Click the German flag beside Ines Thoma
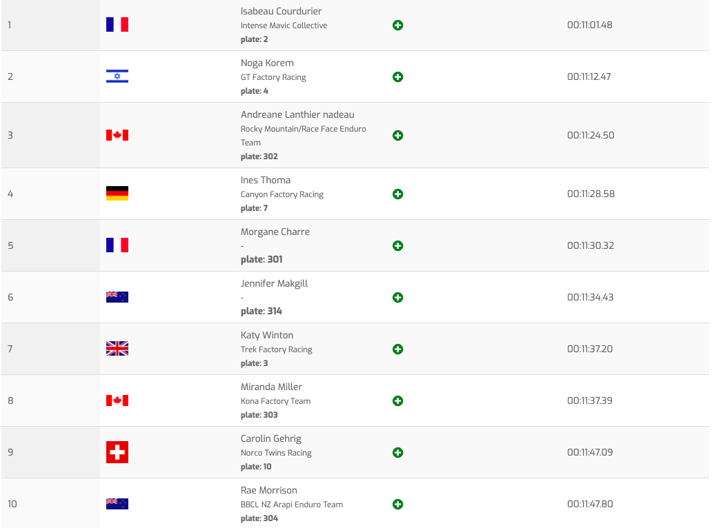 tap(117, 194)
